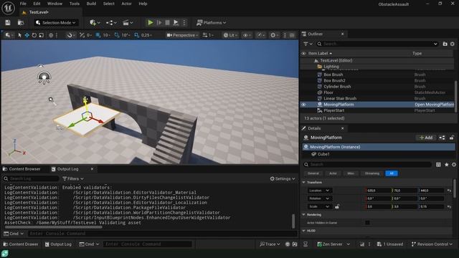Toggle favorites star in Details panel
The height and width of the screenshot is (258, 459).
446,165
